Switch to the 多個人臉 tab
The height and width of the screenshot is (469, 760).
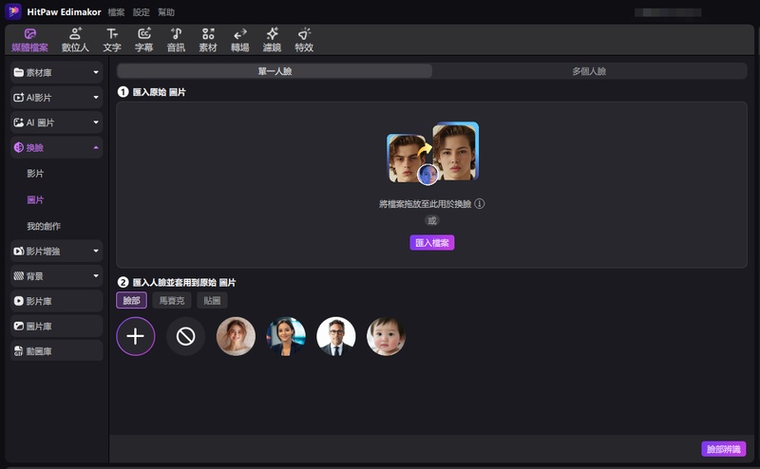point(589,71)
